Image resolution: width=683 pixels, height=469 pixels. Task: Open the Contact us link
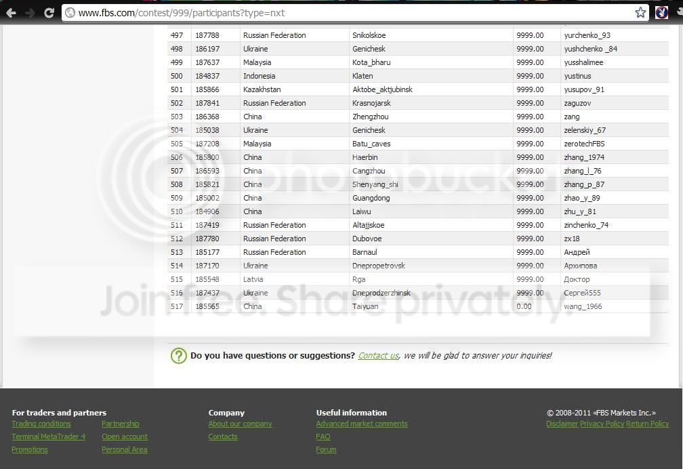378,356
